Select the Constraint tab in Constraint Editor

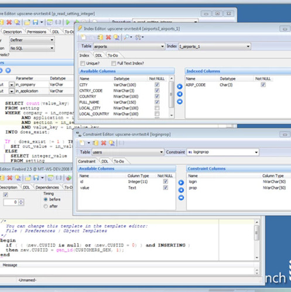[87, 161]
